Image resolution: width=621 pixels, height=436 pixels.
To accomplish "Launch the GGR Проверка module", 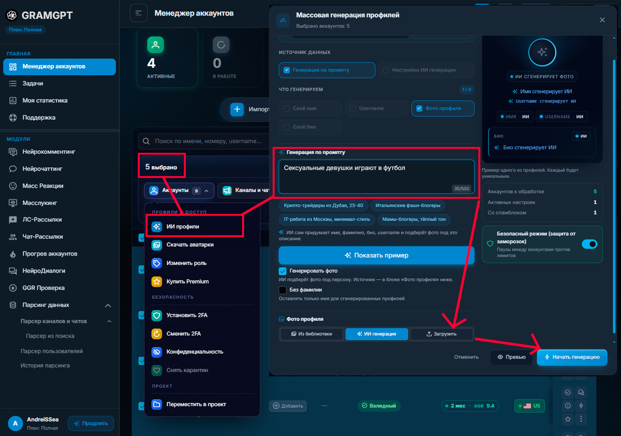I will 59,288.
